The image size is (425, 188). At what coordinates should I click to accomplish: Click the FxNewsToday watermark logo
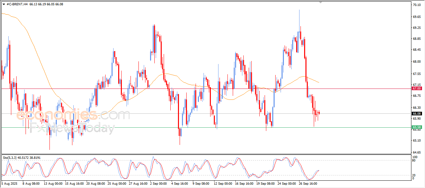(72, 128)
